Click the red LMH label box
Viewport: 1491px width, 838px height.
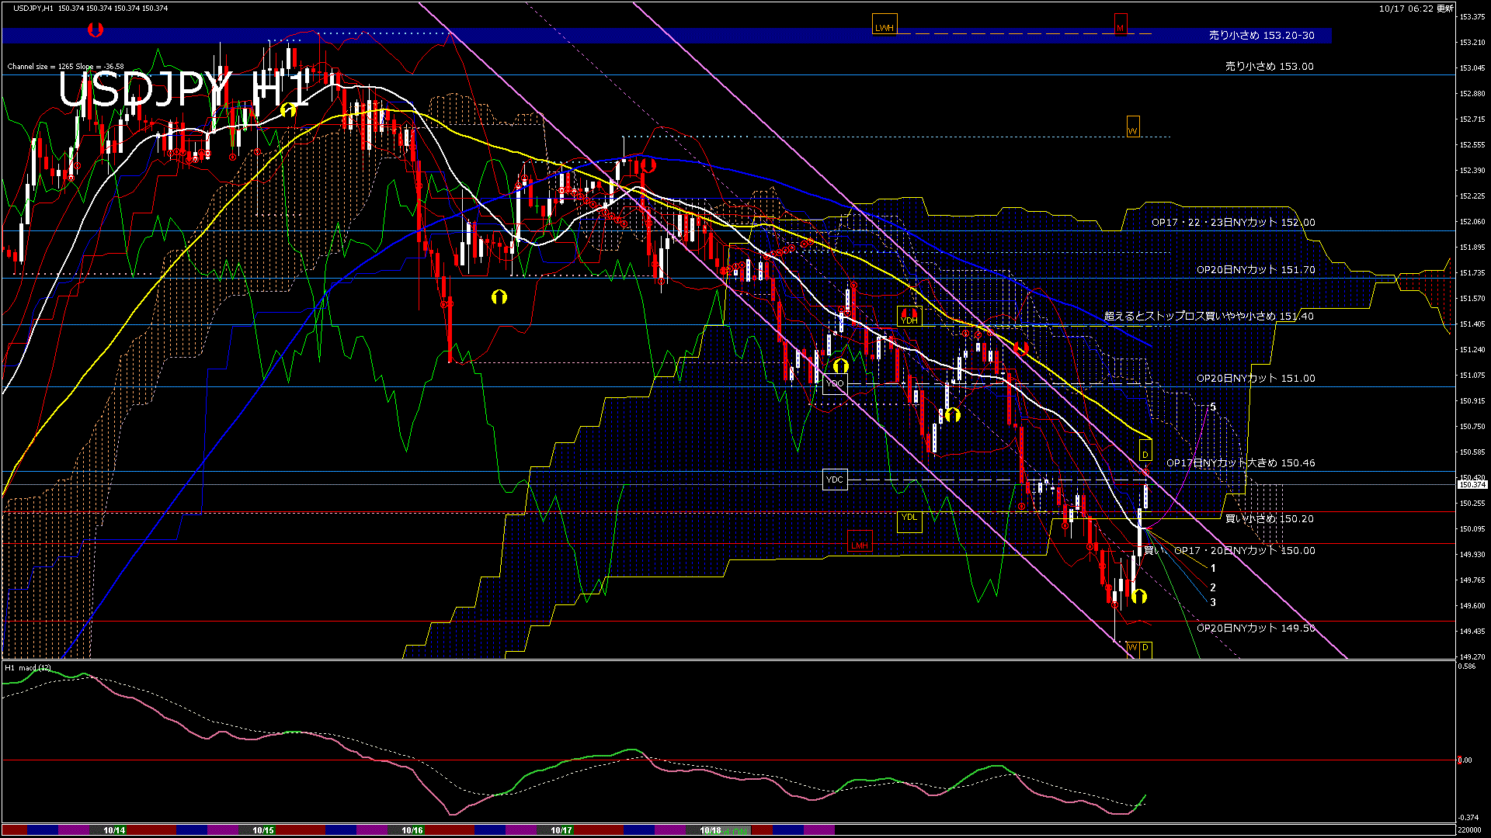pos(860,543)
